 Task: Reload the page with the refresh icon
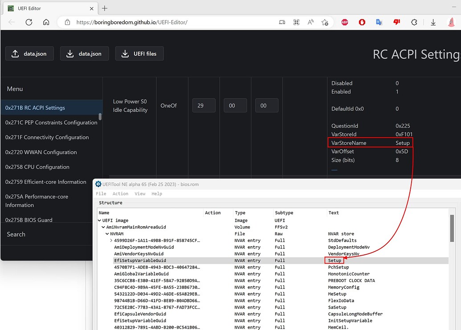click(29, 22)
